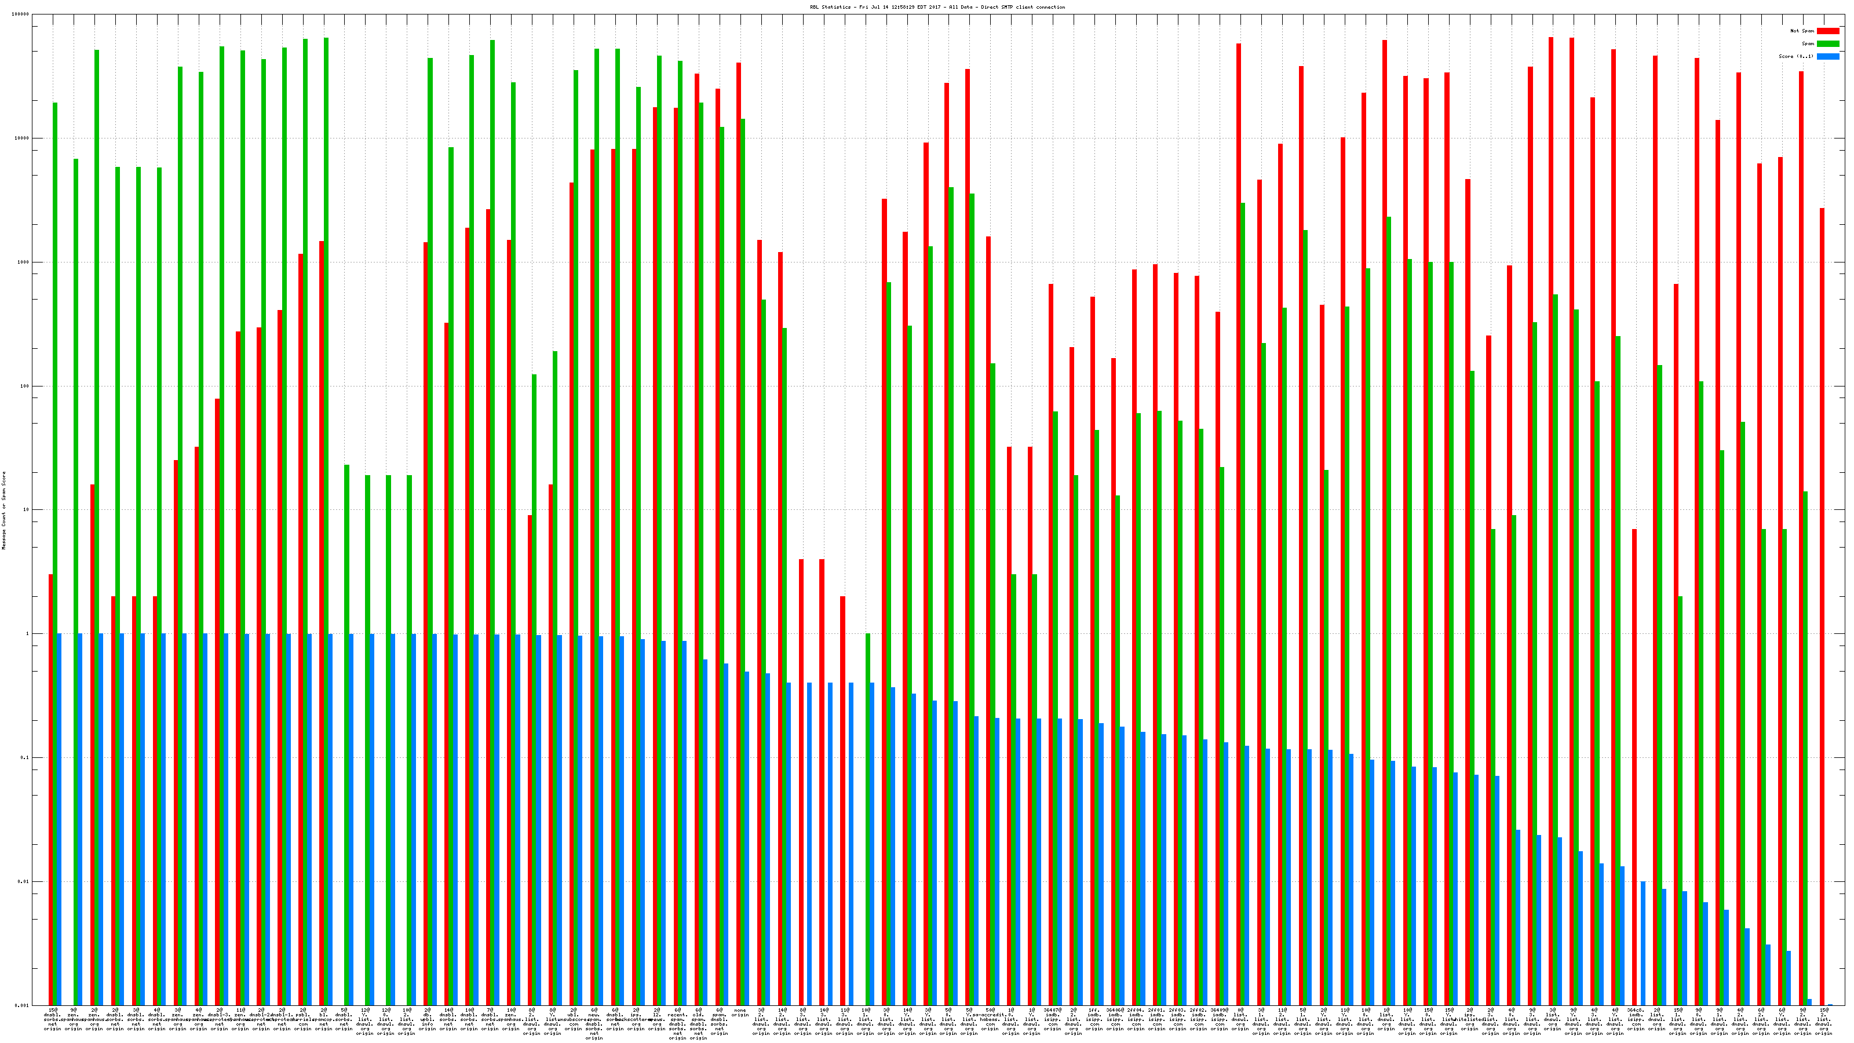Click the RBL Statistics chart title
Viewport: 1854px width, 1043px height.
(x=937, y=7)
